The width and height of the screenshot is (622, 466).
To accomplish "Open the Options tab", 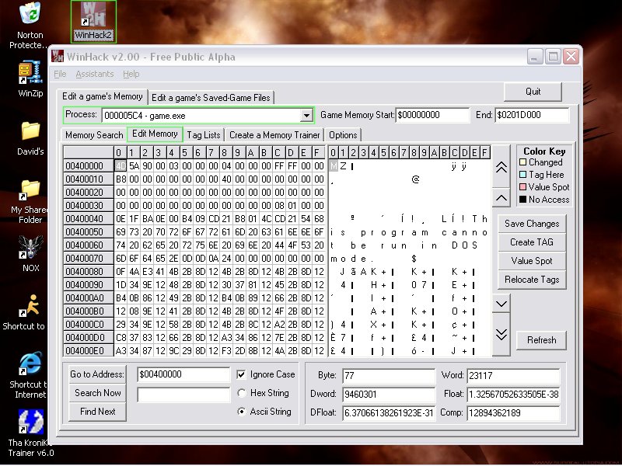I will point(343,135).
